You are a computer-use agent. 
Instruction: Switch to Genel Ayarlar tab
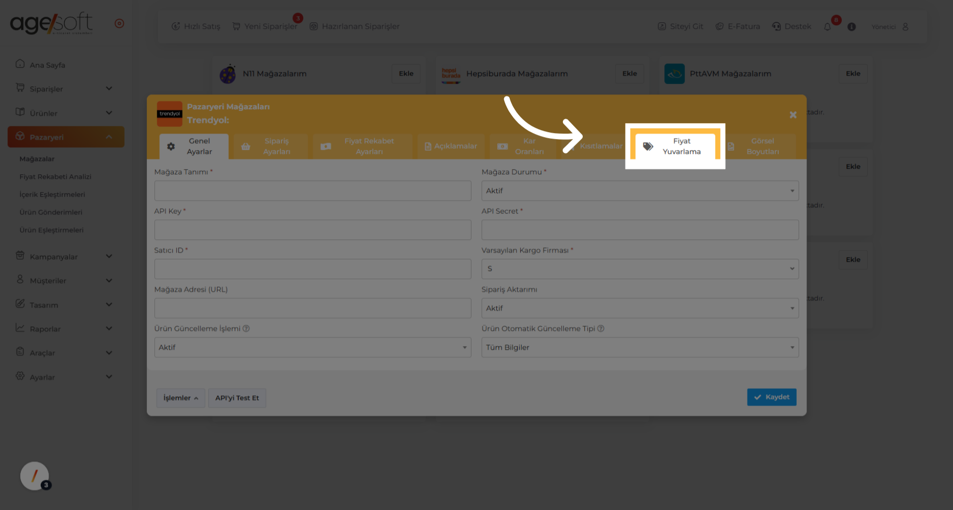click(x=194, y=146)
